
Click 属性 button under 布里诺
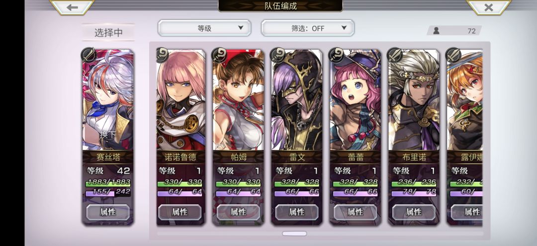414,212
